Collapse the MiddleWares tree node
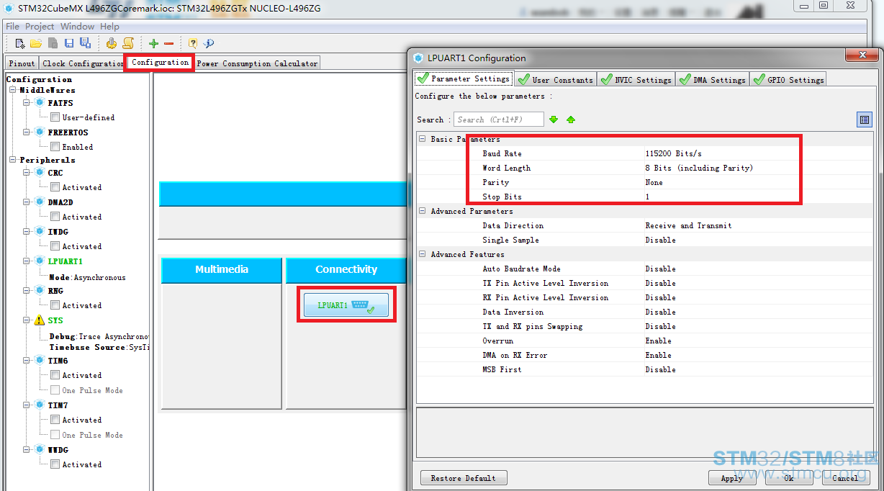Viewport: 884px width, 491px height. (13, 90)
